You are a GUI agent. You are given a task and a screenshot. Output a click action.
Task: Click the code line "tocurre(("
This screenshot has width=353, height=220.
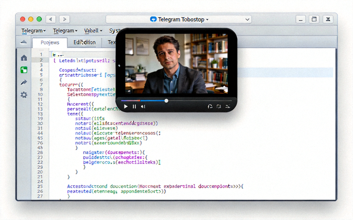[71, 85]
